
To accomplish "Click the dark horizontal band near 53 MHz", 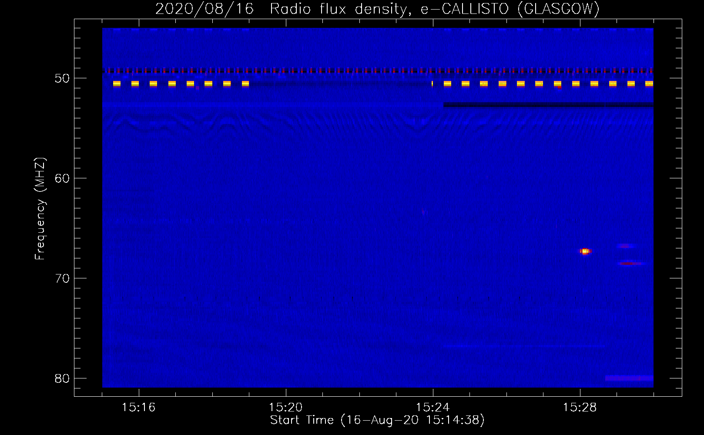I will coord(548,105).
